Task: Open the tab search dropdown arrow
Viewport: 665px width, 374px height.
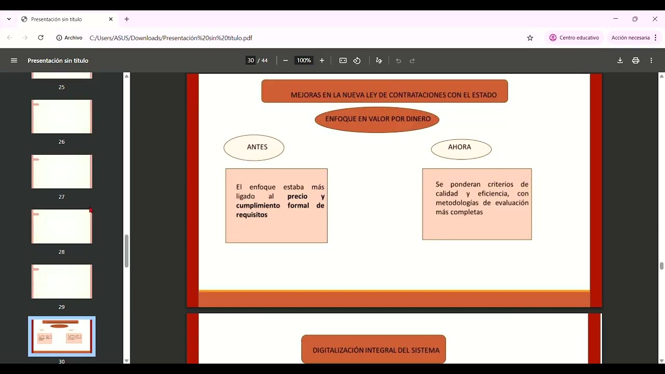Action: click(9, 19)
